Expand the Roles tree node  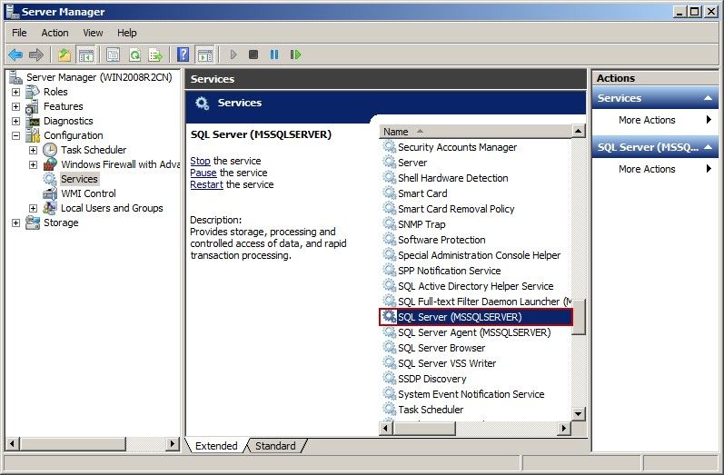coord(15,92)
